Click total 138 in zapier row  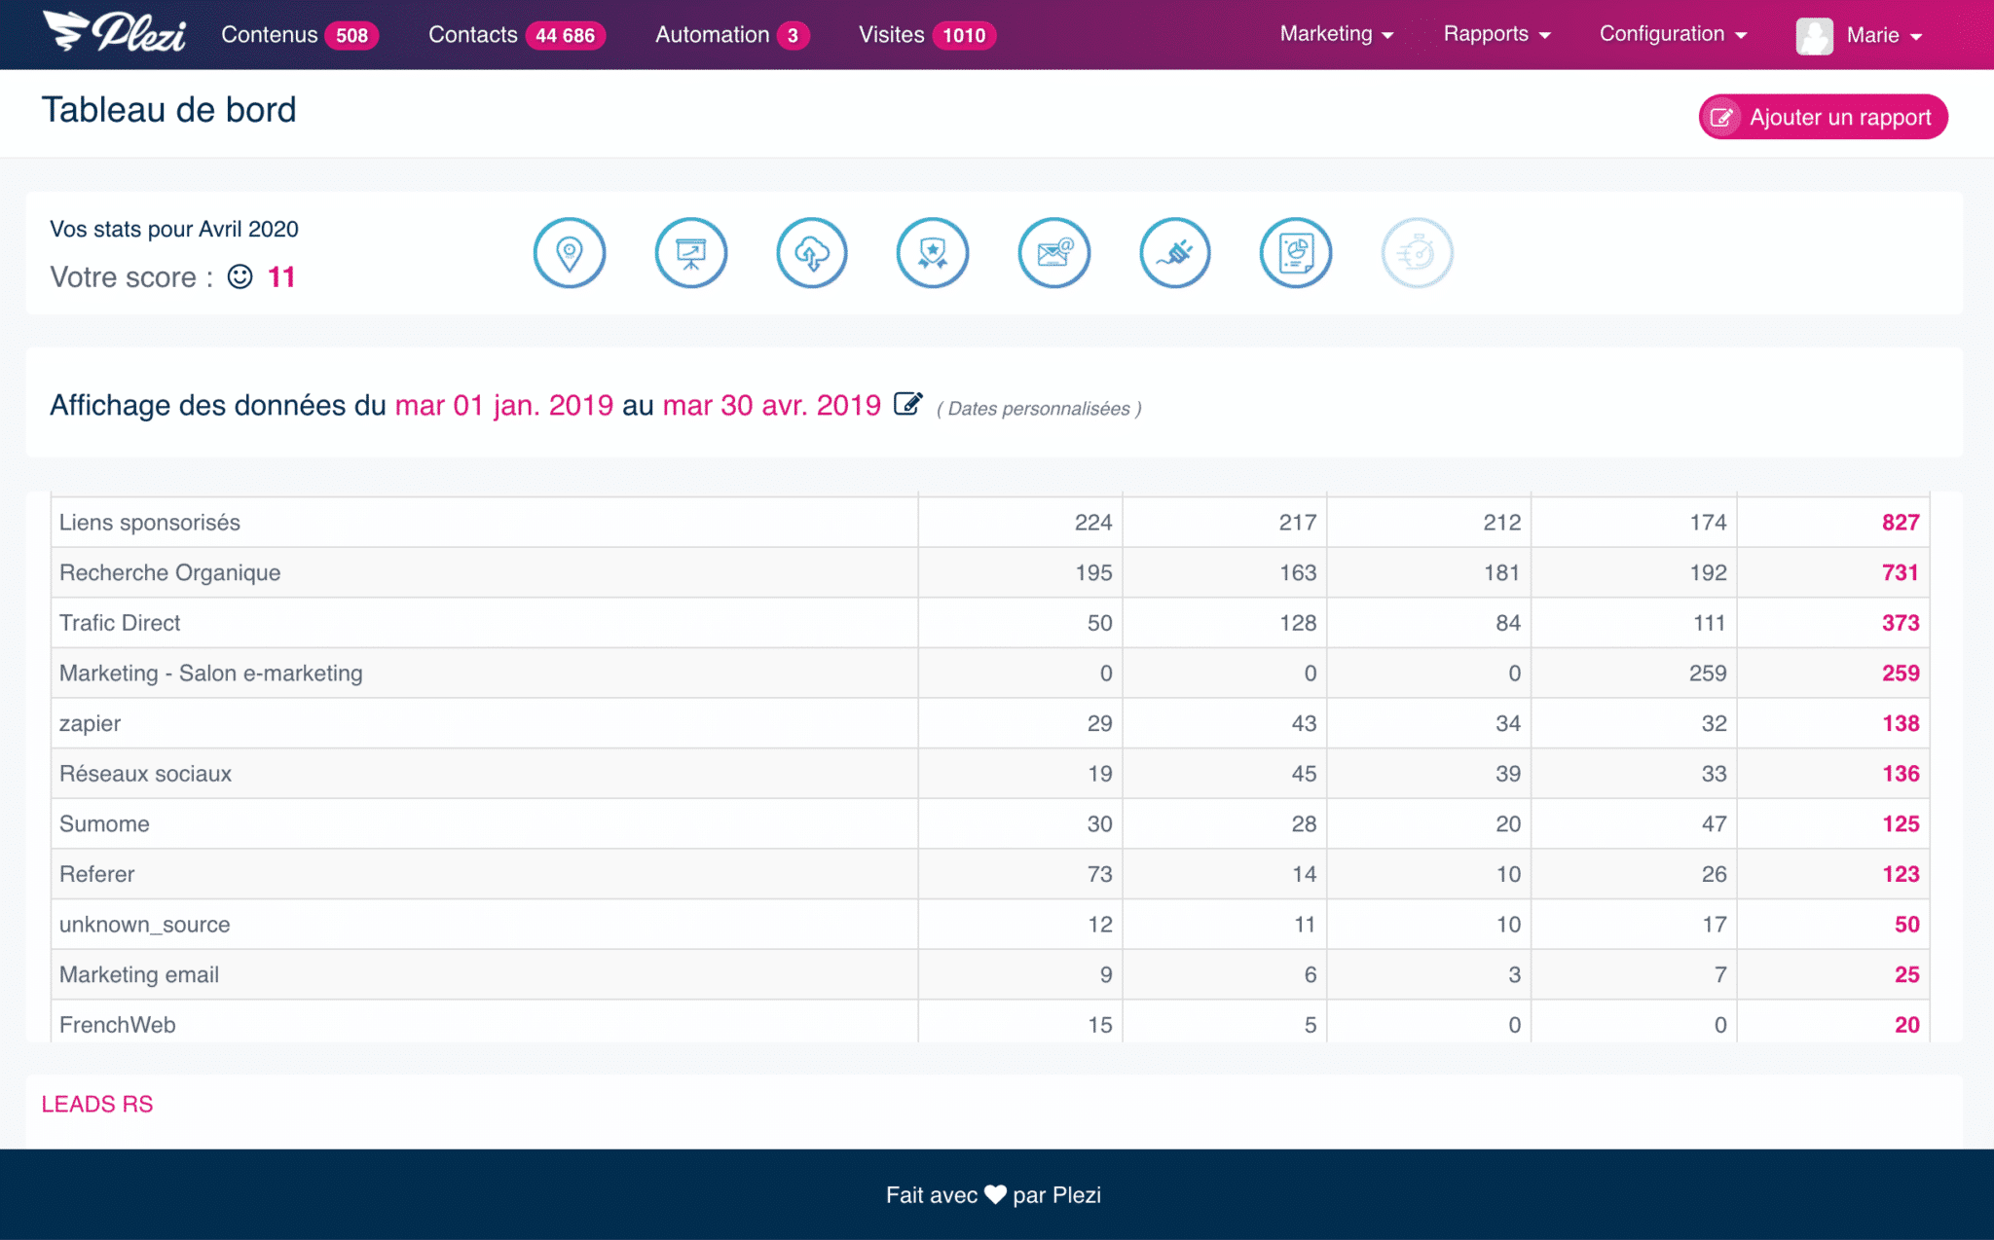click(1901, 724)
